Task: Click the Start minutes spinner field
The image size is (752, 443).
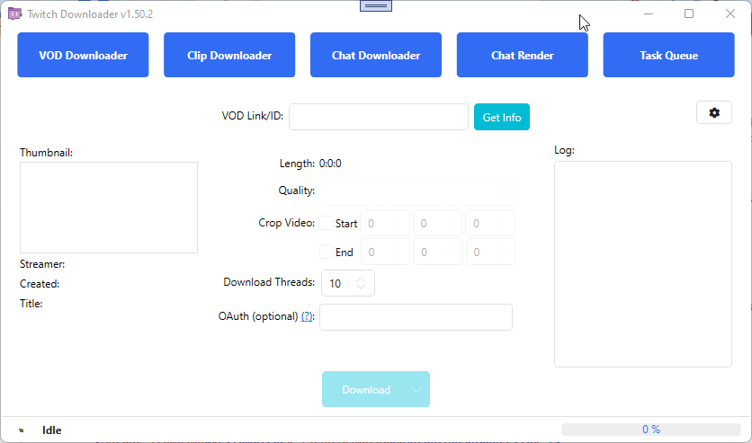Action: [x=437, y=223]
